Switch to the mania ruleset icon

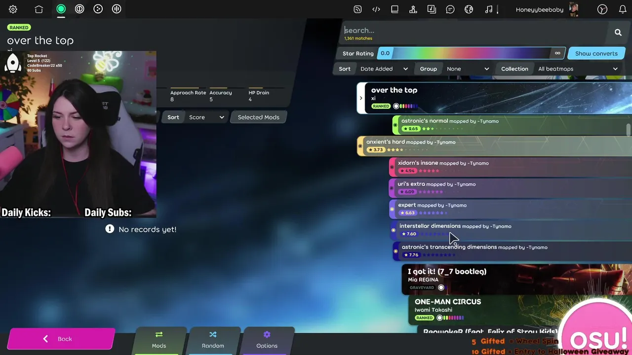coord(117,9)
